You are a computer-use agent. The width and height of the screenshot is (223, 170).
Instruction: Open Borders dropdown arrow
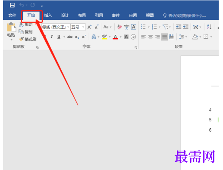pos(211,37)
